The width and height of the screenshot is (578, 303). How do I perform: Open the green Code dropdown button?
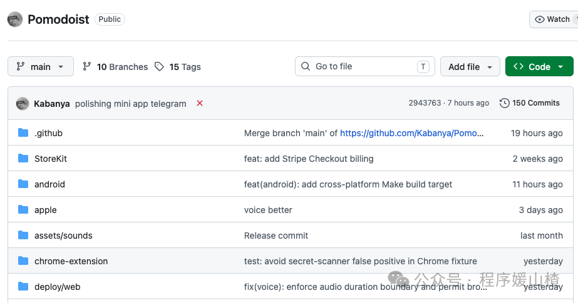[539, 67]
